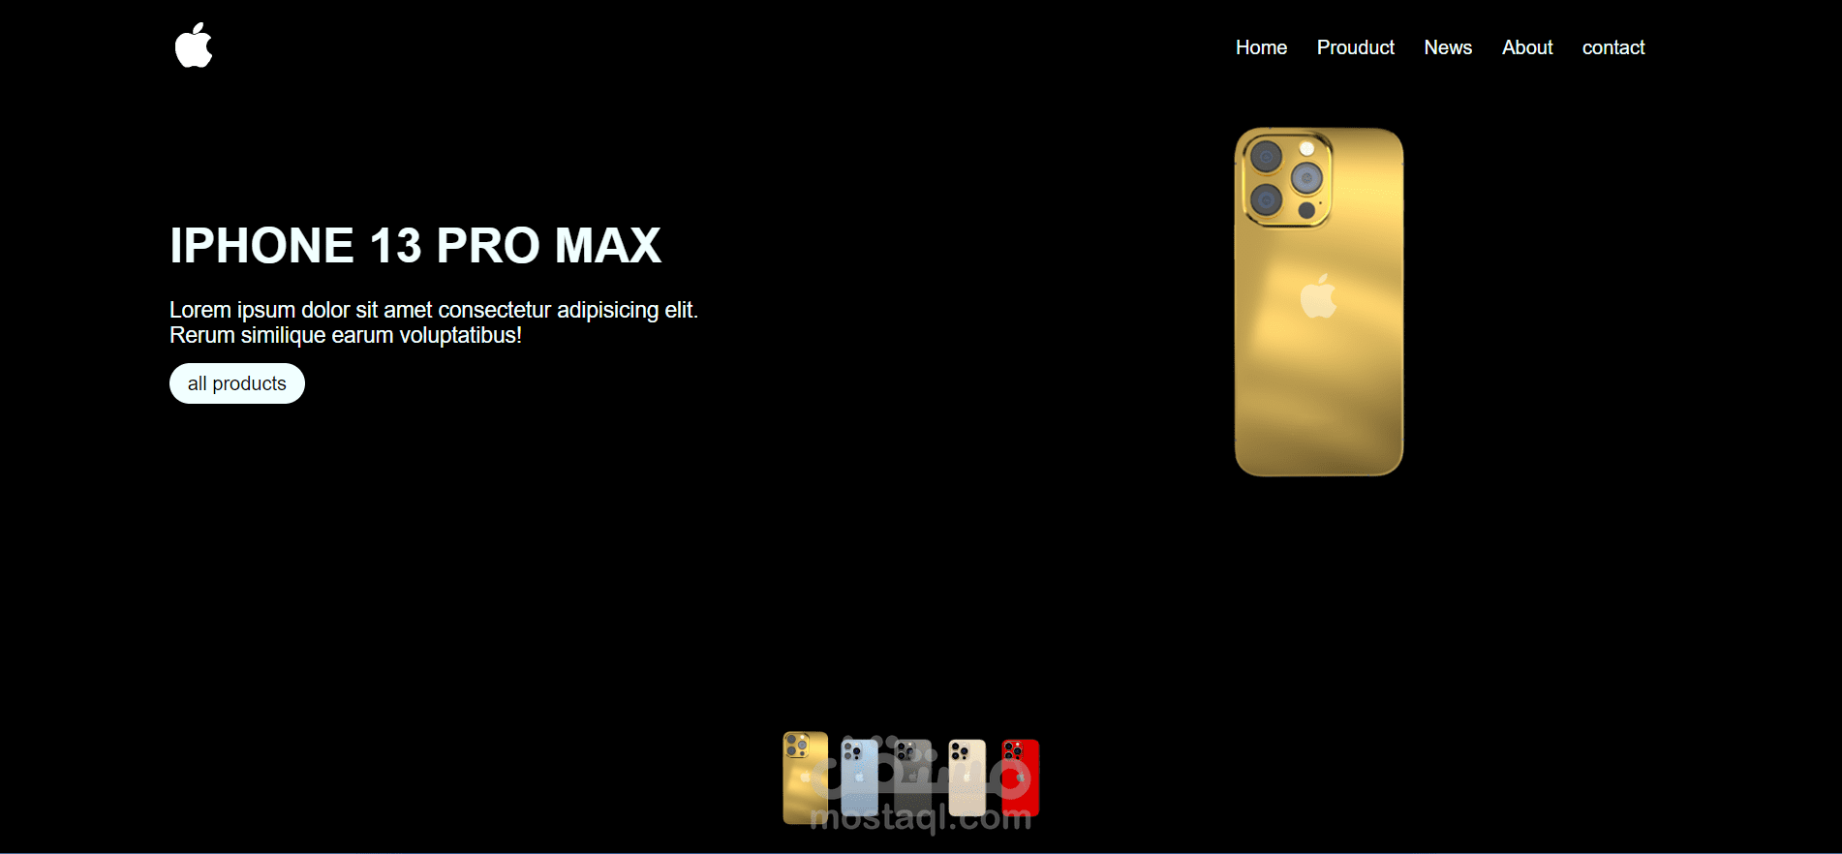
Task: Click the camera module on large iPhone
Action: coord(1287,180)
